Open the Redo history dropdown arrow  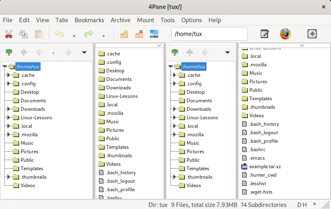[x=103, y=36]
